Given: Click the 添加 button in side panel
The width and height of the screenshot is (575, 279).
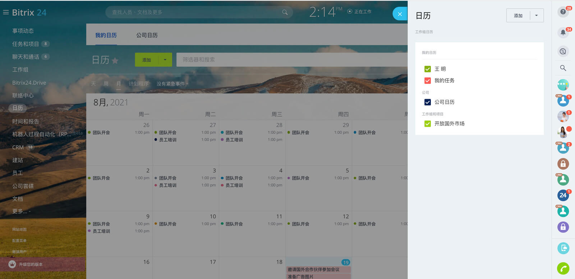Looking at the screenshot, I should [x=518, y=15].
